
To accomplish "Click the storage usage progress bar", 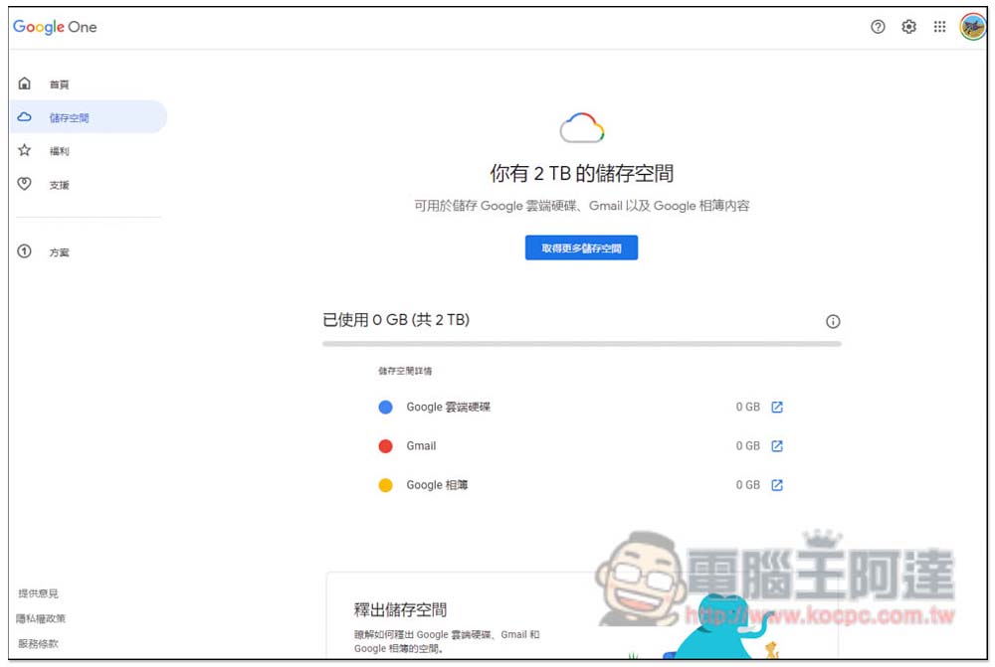I will [x=582, y=344].
